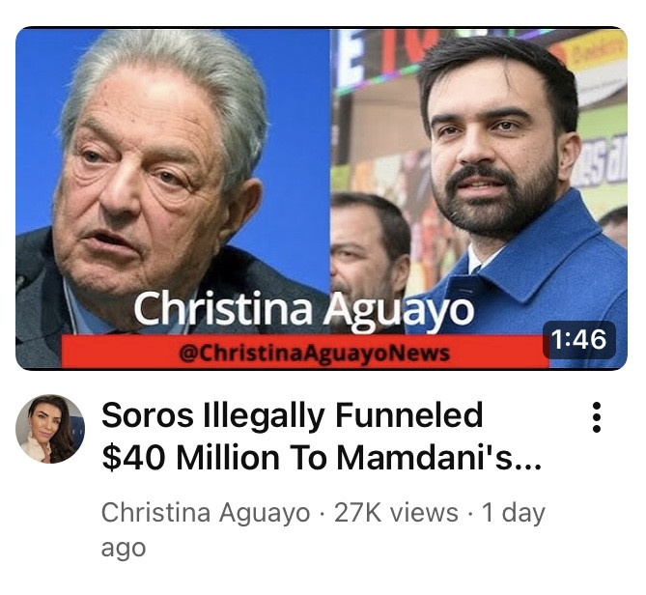Image resolution: width=646 pixels, height=595 pixels.
Task: Select the red @ChristinaAguayoNews banner
Action: (x=305, y=352)
